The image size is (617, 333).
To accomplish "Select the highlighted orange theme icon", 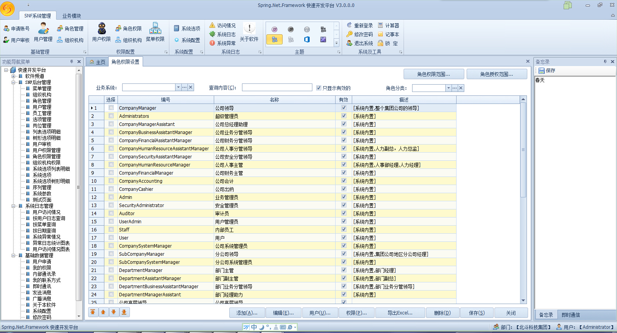I will (274, 39).
